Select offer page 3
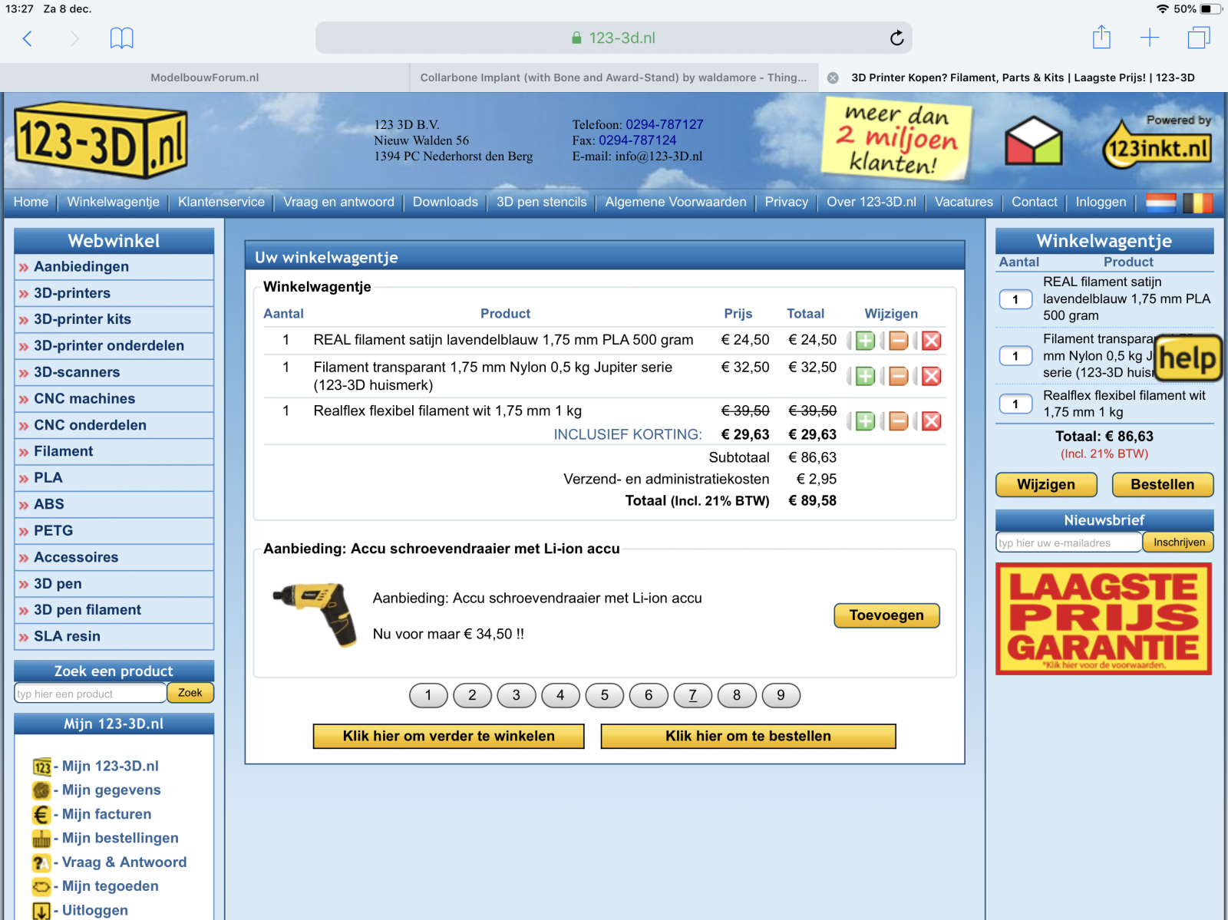The image size is (1228, 920). click(x=517, y=695)
